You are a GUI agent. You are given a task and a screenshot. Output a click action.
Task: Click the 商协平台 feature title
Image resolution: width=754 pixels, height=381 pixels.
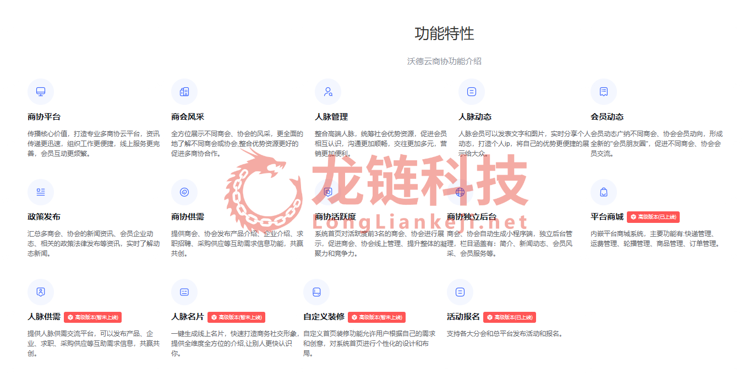coord(44,117)
